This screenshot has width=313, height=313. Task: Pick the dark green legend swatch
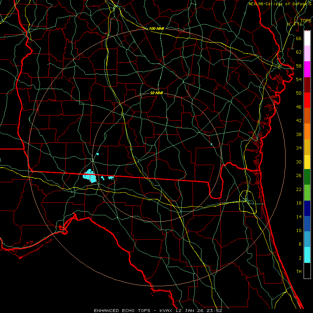[307, 177]
